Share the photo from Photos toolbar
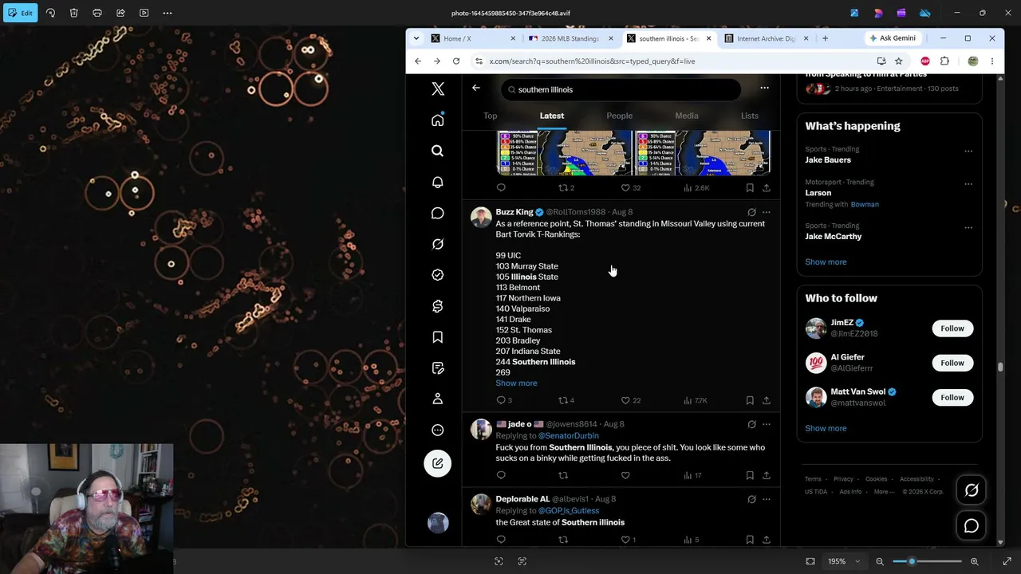This screenshot has width=1021, height=574. tap(120, 13)
